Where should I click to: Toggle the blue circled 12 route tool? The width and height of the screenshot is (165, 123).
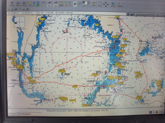click(x=38, y=3)
